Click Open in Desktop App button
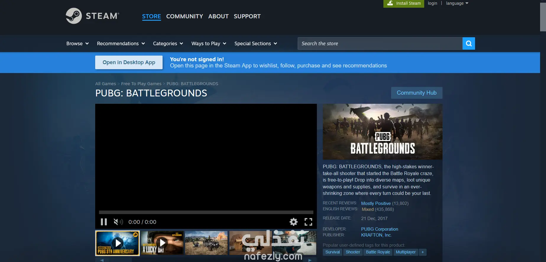 [x=129, y=62]
